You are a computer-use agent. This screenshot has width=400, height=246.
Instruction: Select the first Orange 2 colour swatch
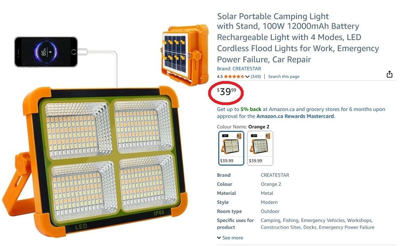tap(231, 148)
